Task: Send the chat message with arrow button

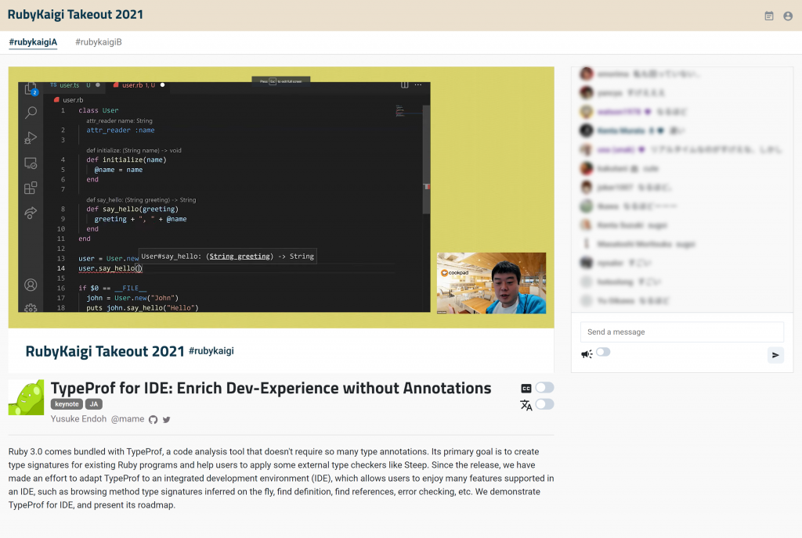Action: point(775,355)
